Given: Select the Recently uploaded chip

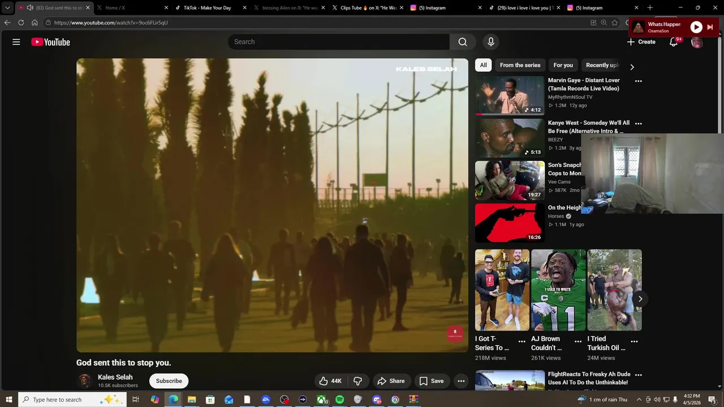Looking at the screenshot, I should (x=602, y=65).
